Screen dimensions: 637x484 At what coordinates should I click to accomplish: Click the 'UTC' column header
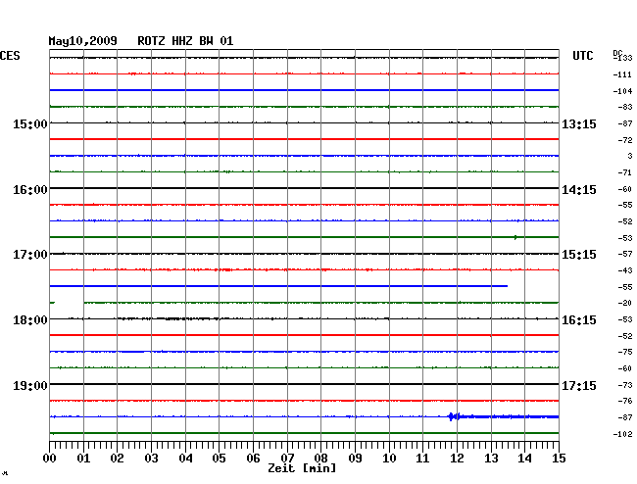click(582, 56)
